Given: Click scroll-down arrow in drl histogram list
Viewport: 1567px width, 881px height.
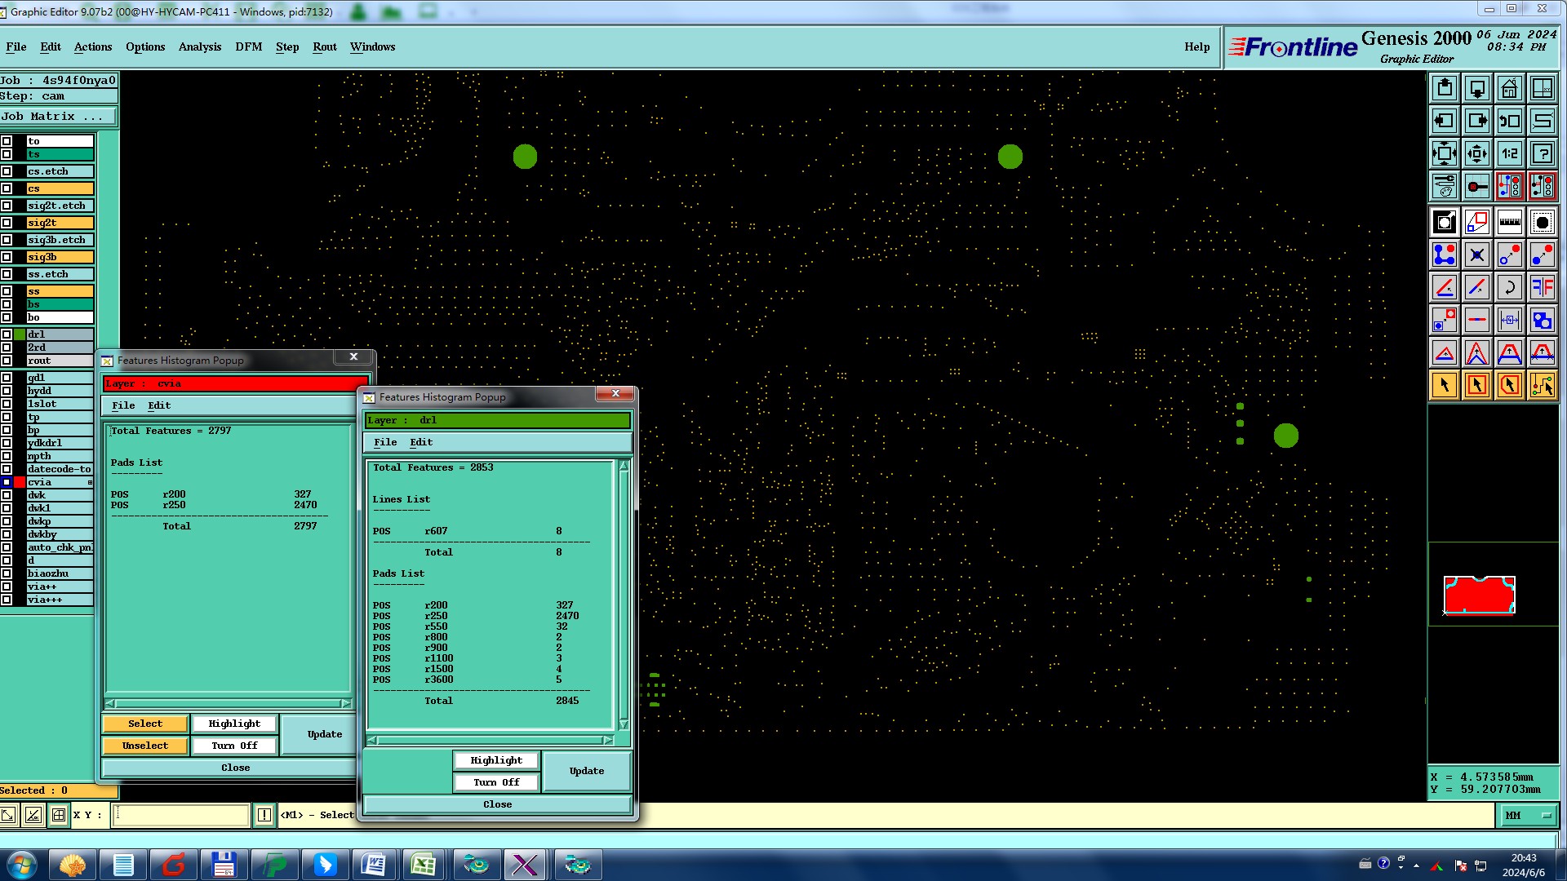Looking at the screenshot, I should pyautogui.click(x=624, y=724).
